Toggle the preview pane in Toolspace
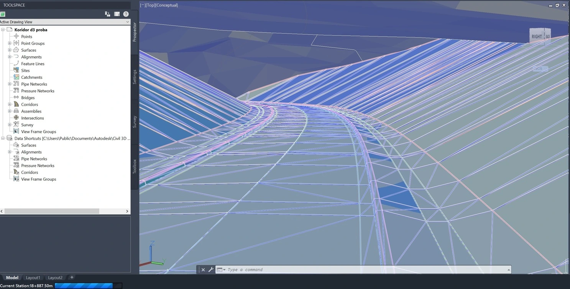570x289 pixels. pos(117,14)
